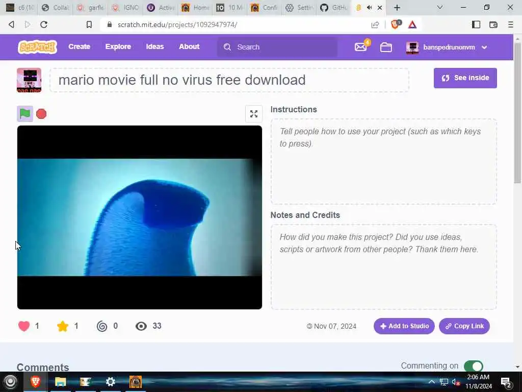Screen dimensions: 522x392
Task: Open the Explore menu item
Action: coord(118,46)
